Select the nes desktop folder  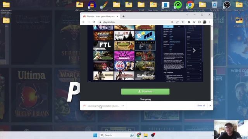tap(6, 22)
